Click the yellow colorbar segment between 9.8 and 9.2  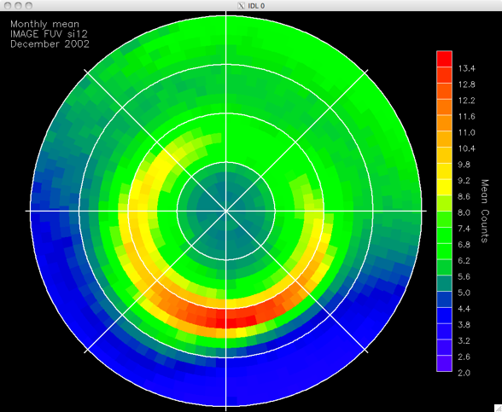coord(444,171)
